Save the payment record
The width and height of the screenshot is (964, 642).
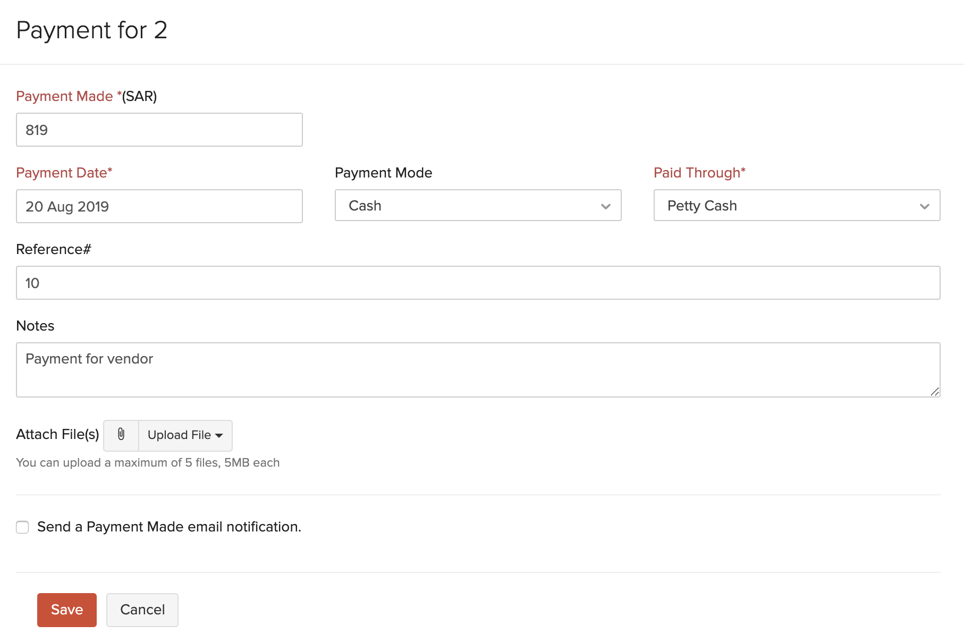(66, 610)
